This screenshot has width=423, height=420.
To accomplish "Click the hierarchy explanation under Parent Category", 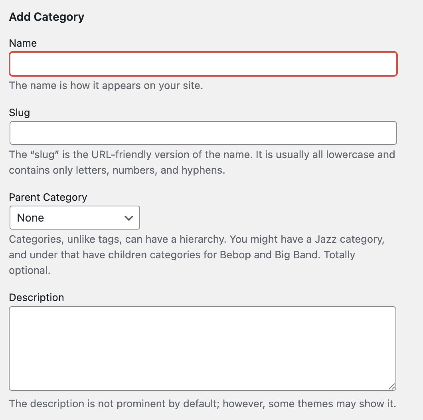I will tap(197, 254).
